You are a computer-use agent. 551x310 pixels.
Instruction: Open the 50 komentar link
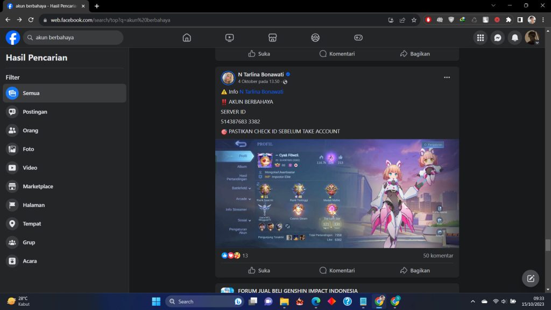(438, 256)
